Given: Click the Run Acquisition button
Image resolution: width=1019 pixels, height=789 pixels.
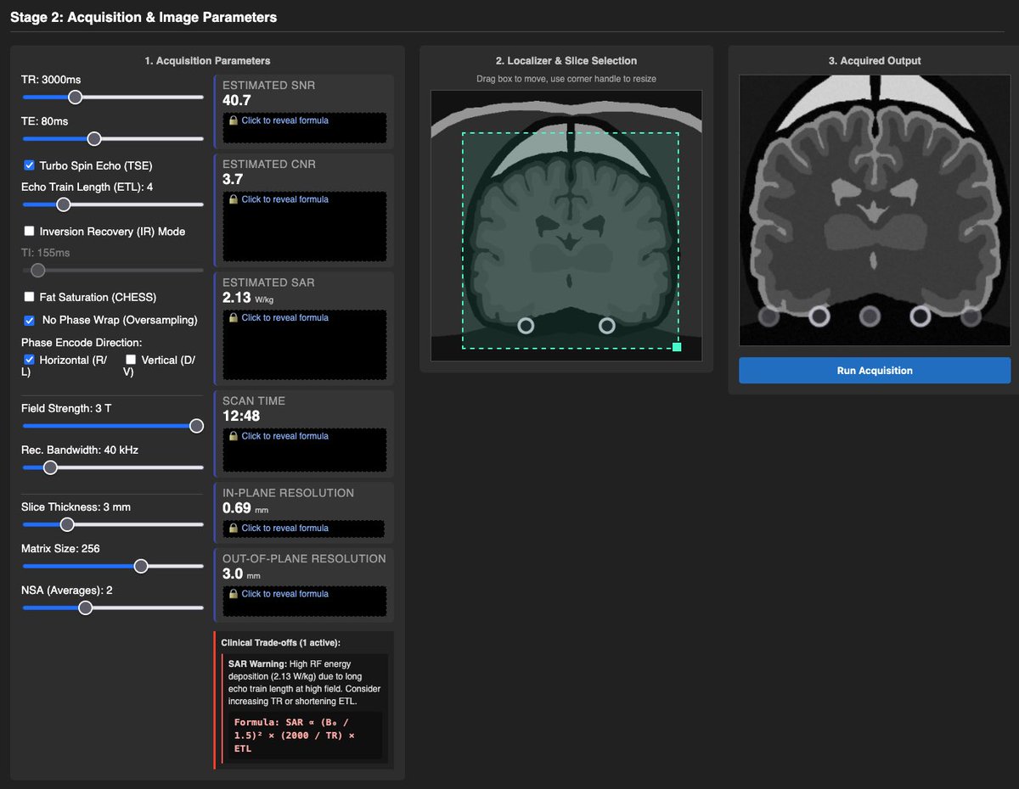Looking at the screenshot, I should click(x=875, y=371).
